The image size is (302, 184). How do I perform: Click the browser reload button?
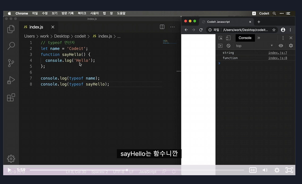pos(201,30)
